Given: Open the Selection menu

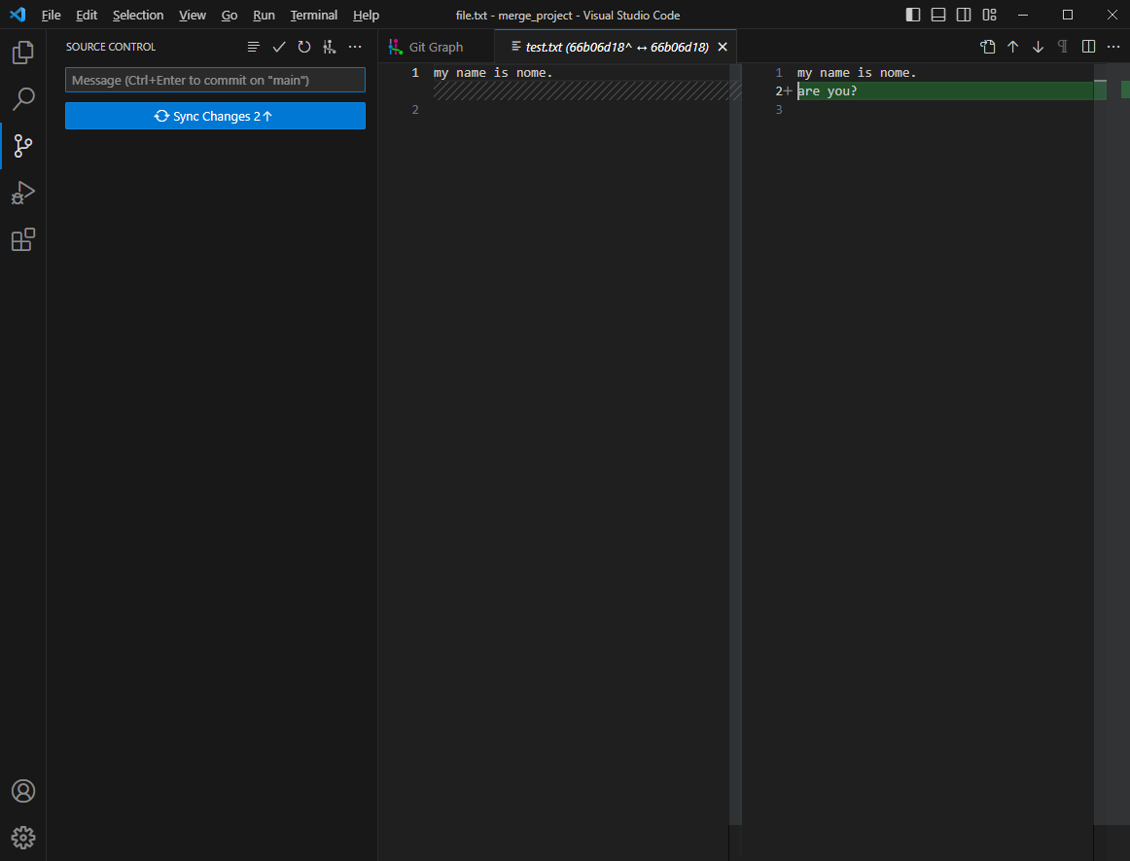Looking at the screenshot, I should click(138, 16).
